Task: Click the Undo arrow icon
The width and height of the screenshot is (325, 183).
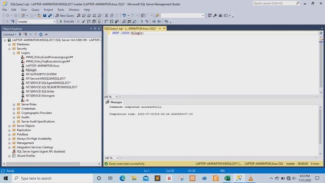Action: (x=124, y=16)
